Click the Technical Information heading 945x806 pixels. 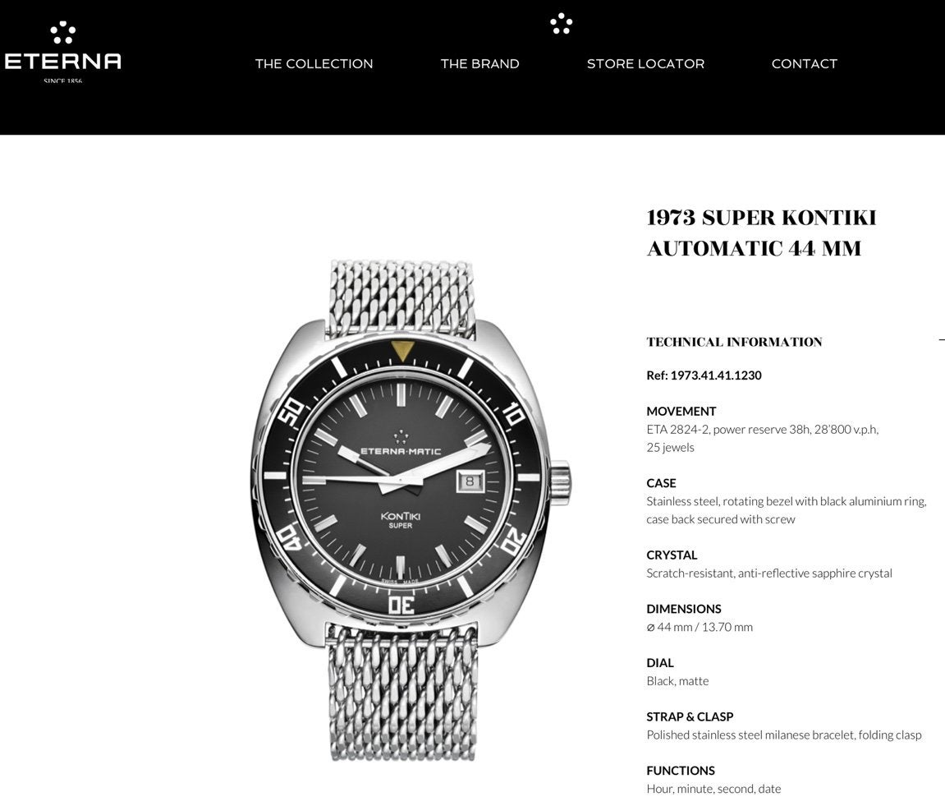click(x=734, y=342)
